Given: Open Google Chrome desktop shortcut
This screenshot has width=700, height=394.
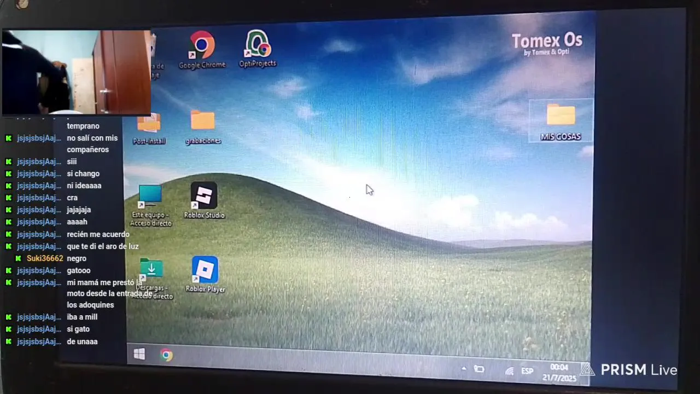Looking at the screenshot, I should point(202,50).
